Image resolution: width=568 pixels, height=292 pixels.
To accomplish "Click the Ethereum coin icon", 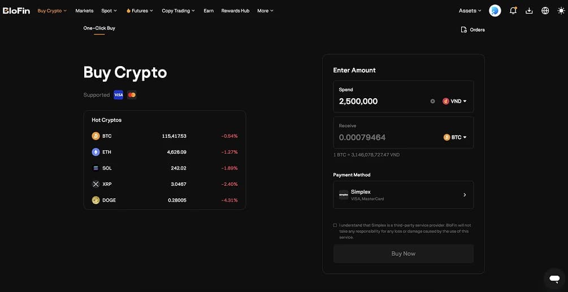I will coord(96,152).
